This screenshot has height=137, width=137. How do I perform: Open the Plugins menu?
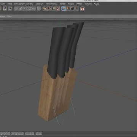(71, 4)
